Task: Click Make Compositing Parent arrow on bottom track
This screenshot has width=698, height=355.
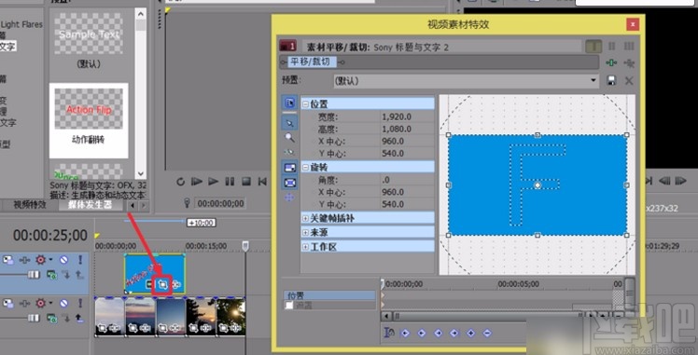Action: (79, 319)
